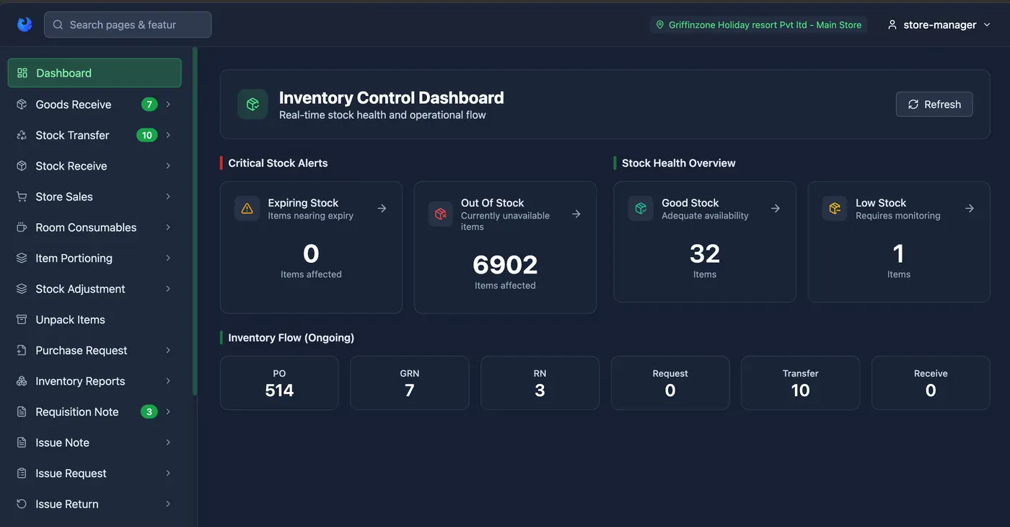
Task: Click the Goods Receive badge showing 7
Action: (149, 104)
